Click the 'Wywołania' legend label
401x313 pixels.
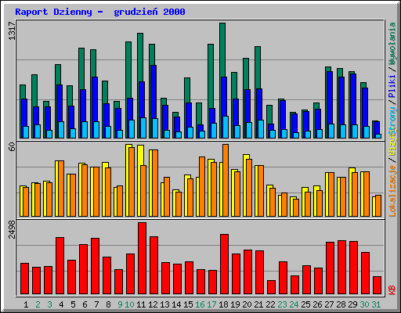point(392,43)
